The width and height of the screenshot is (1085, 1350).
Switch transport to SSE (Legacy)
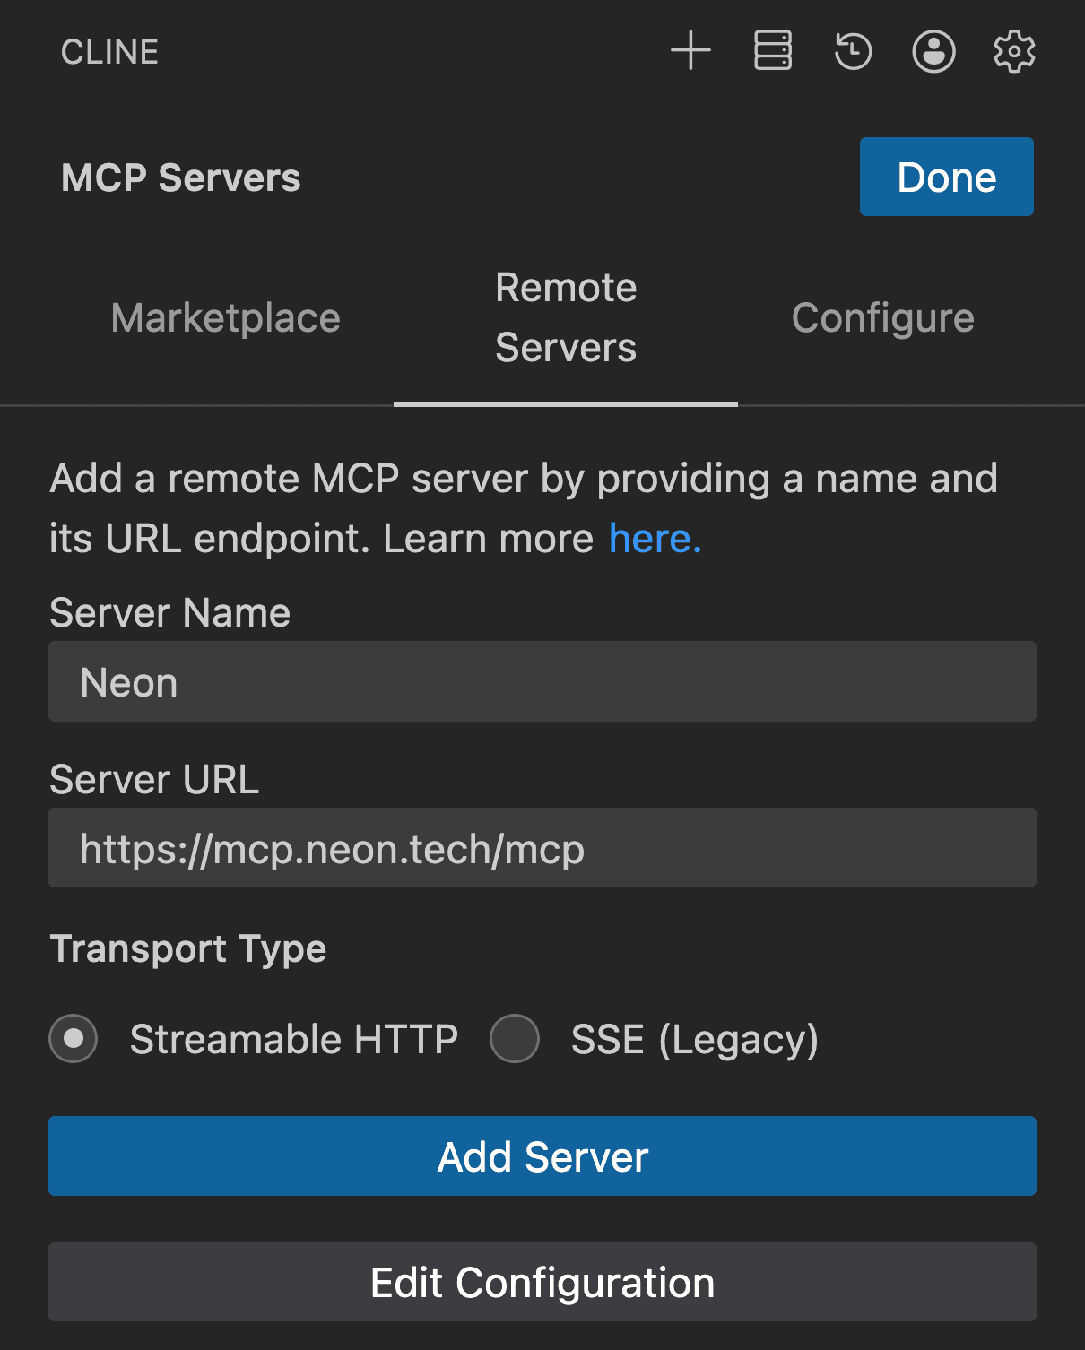click(x=515, y=1039)
